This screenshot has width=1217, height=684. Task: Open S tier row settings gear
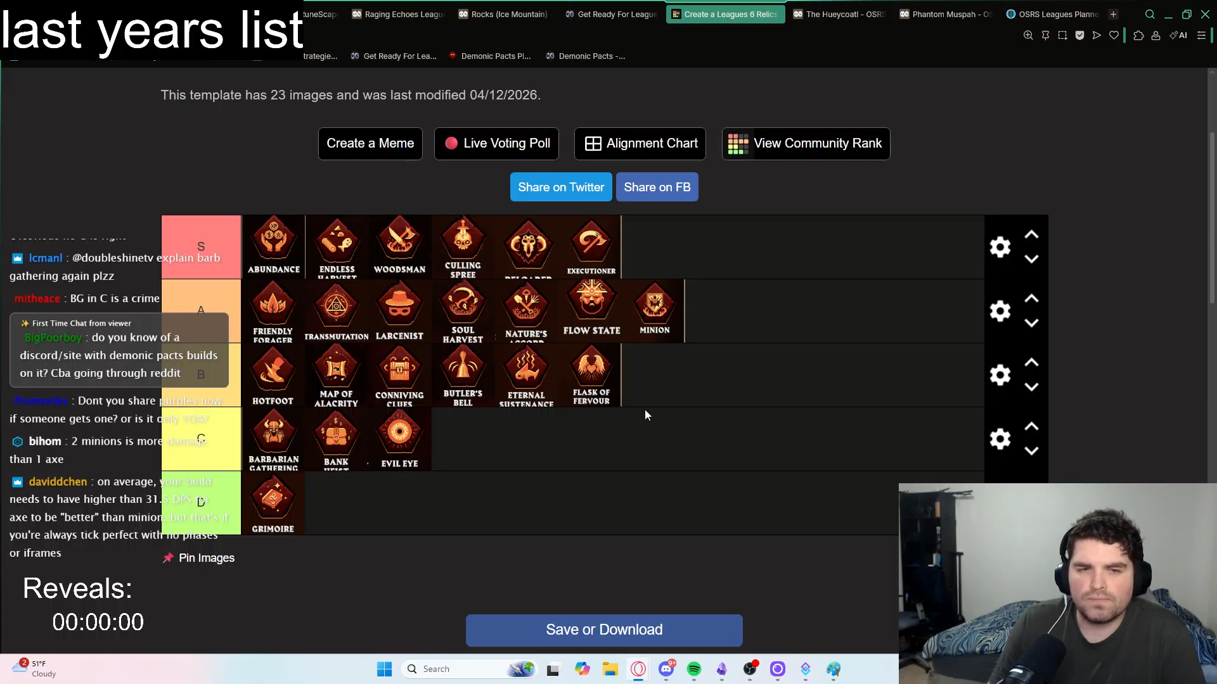pyautogui.click(x=1000, y=247)
